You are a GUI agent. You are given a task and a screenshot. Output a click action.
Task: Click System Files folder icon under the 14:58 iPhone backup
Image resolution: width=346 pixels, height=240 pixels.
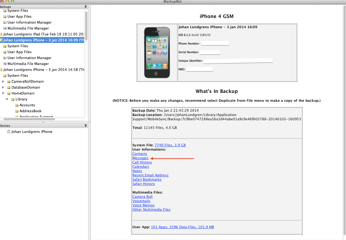click(5, 76)
